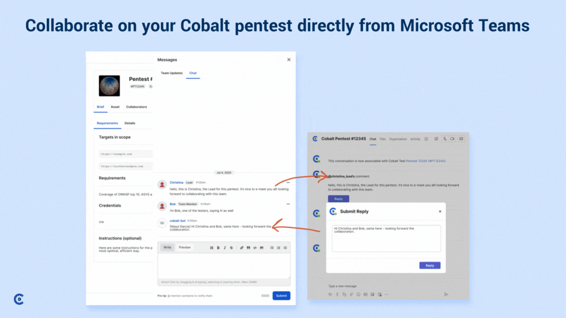Switch editor to Write mode
The width and height of the screenshot is (566, 318).
pos(167,248)
